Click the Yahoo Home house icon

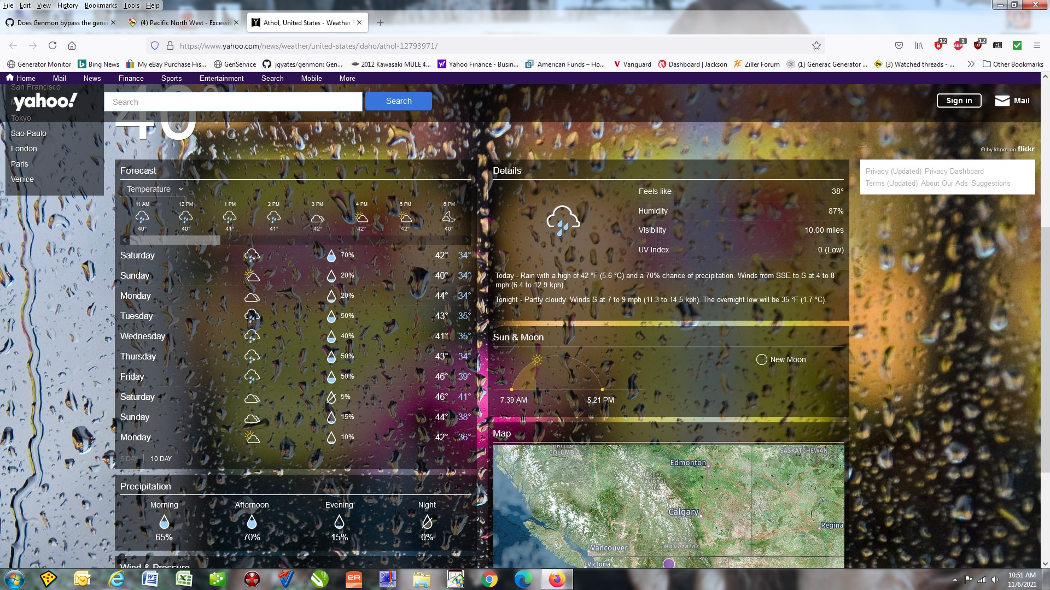[x=10, y=78]
